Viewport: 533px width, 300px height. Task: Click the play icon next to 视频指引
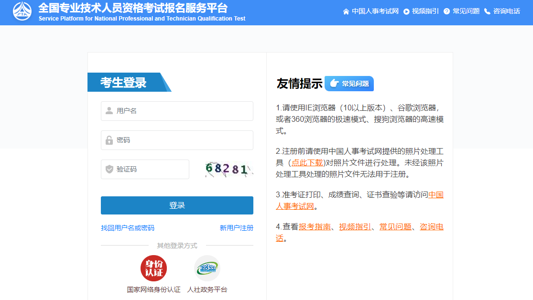407,11
